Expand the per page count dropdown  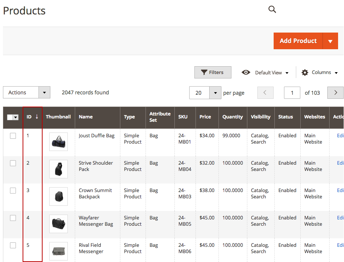click(215, 93)
